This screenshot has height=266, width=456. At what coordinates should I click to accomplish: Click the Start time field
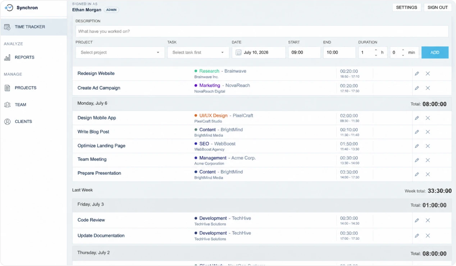click(304, 52)
